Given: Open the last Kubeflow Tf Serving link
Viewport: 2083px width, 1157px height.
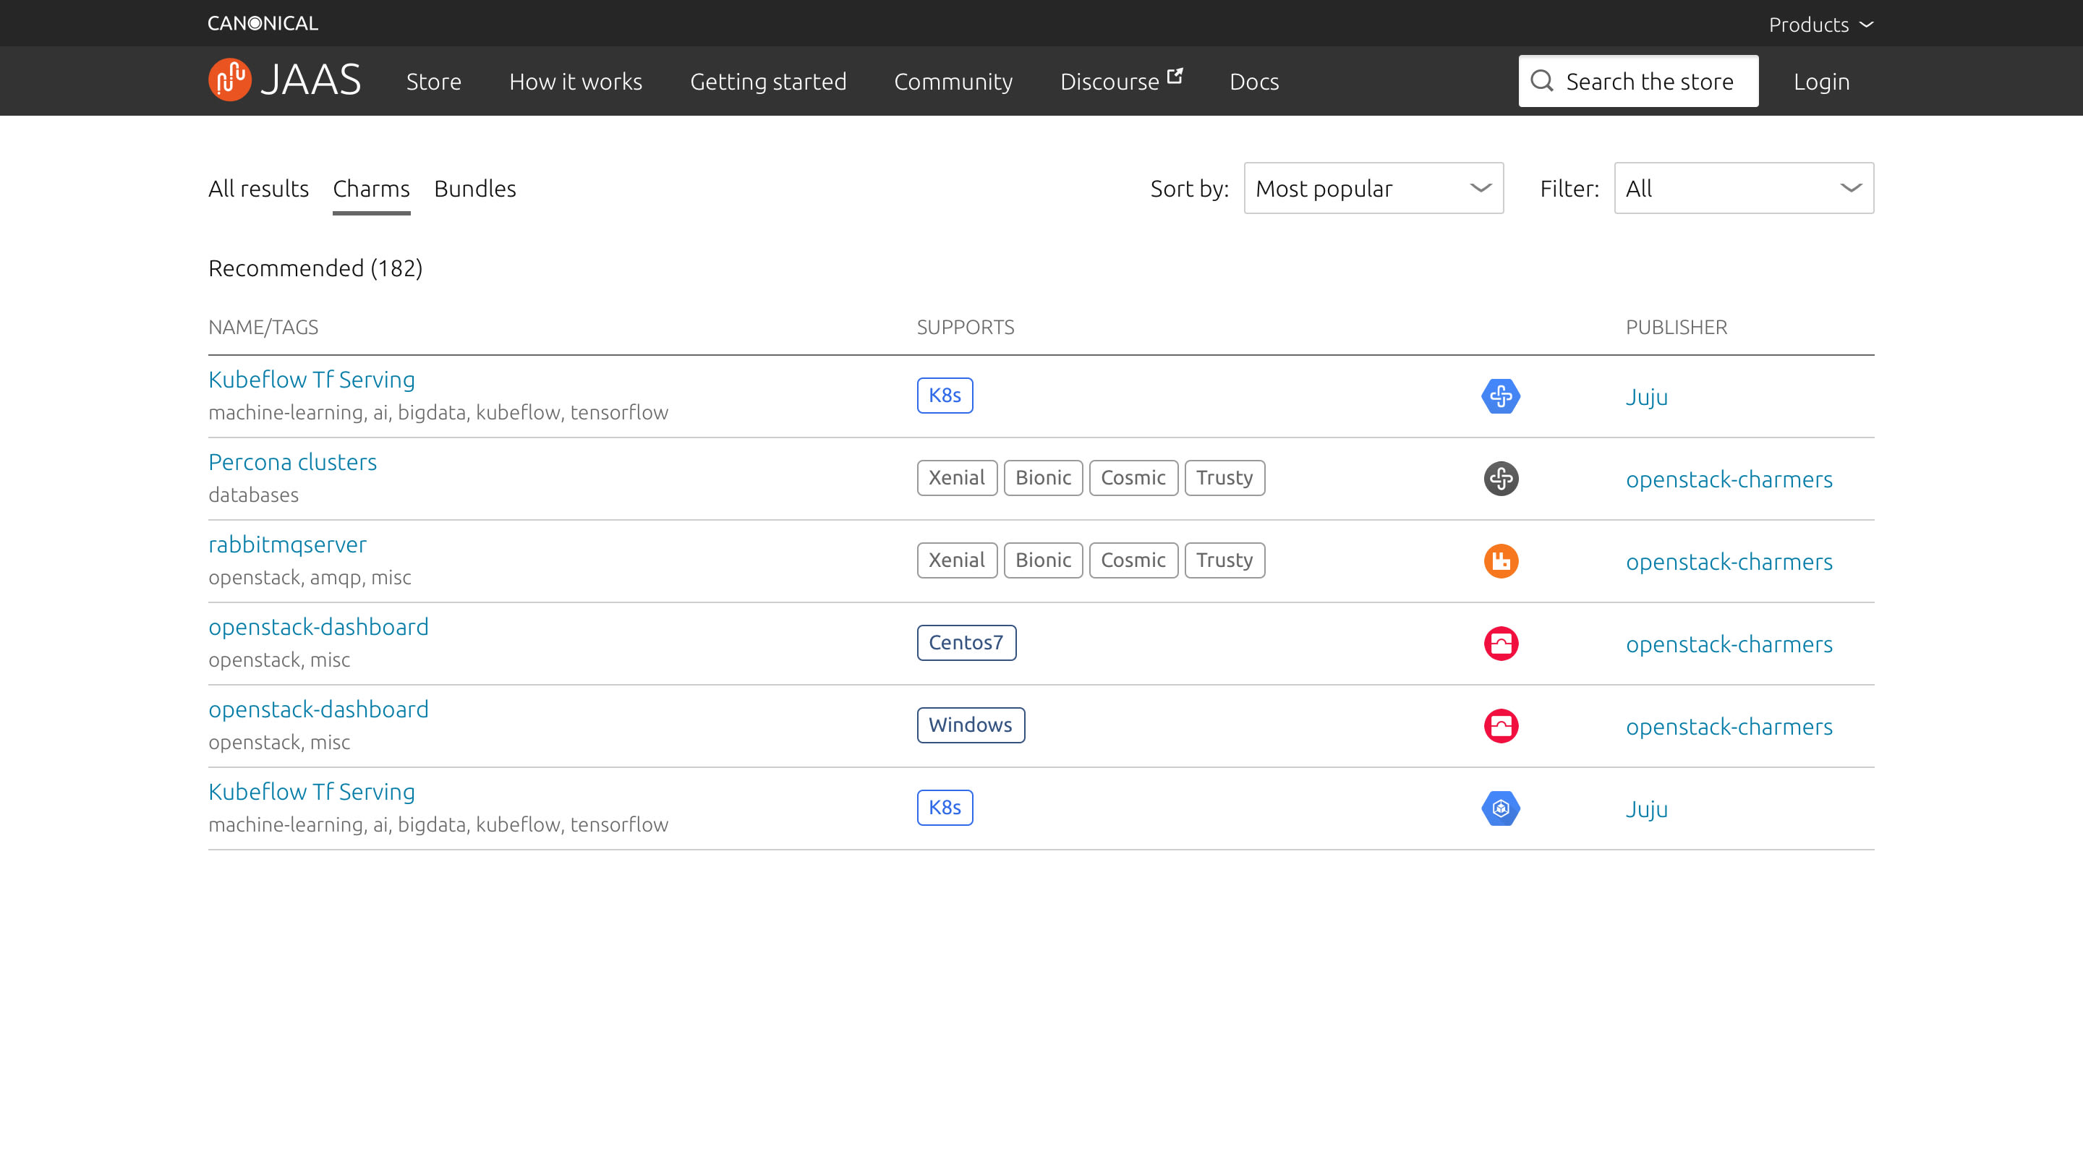Looking at the screenshot, I should (x=311, y=792).
